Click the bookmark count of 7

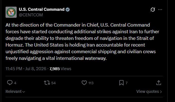[x=126, y=83]
